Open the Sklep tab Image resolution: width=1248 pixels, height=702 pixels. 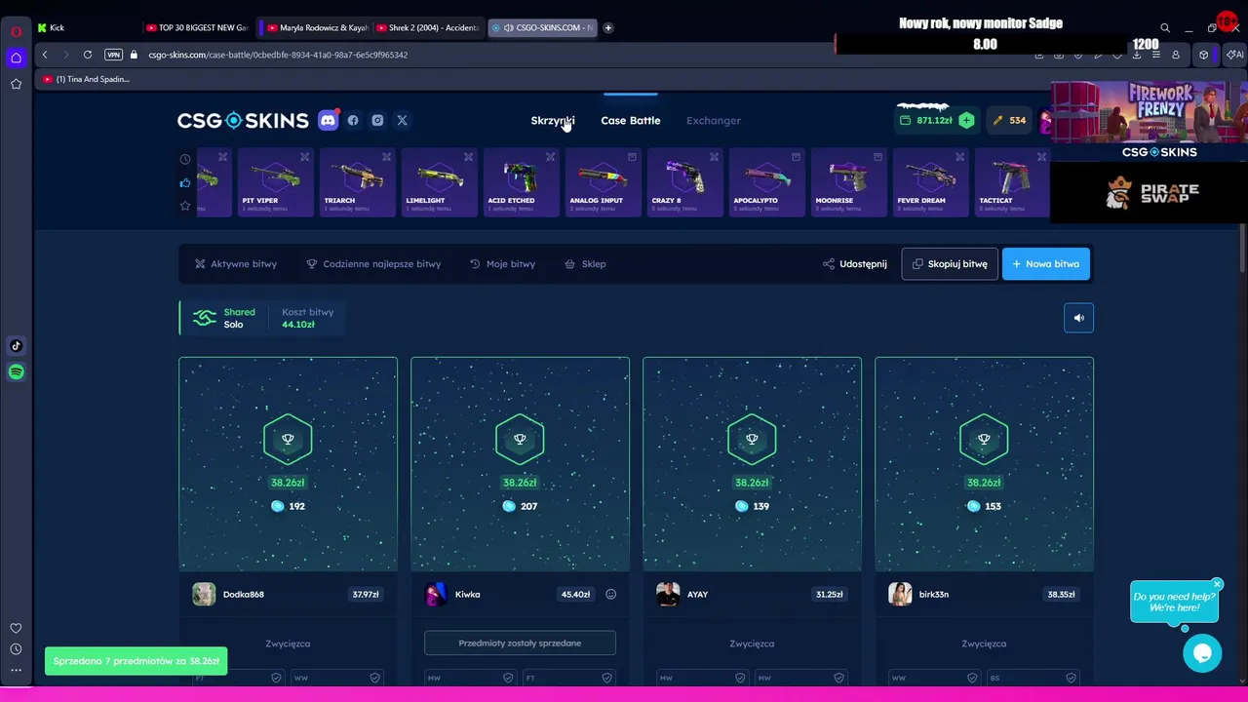(585, 264)
